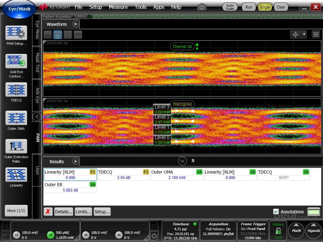Toggle channel 1A button
Image resolution: width=323 pixels, height=242 pixels.
click(x=16, y=235)
